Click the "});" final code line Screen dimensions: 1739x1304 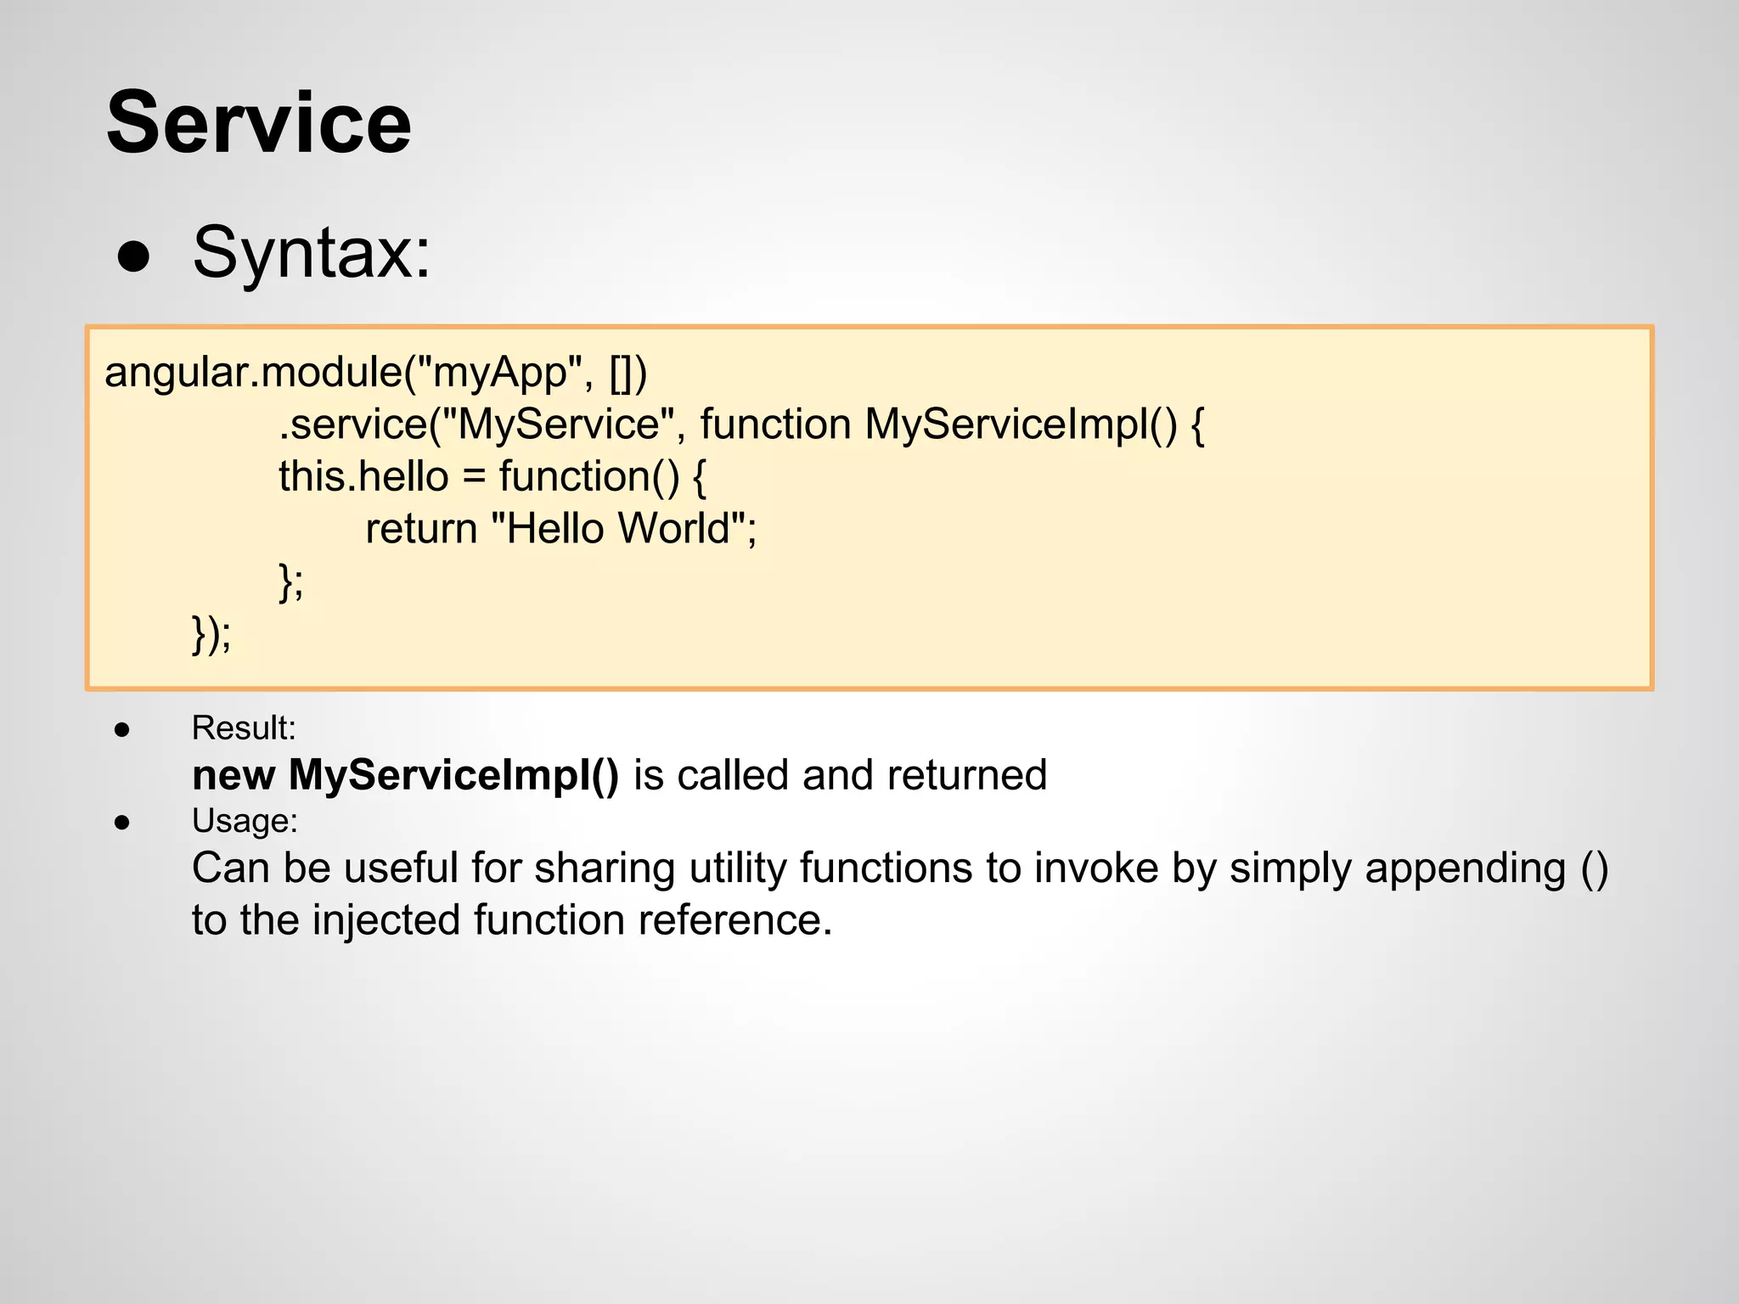[211, 634]
